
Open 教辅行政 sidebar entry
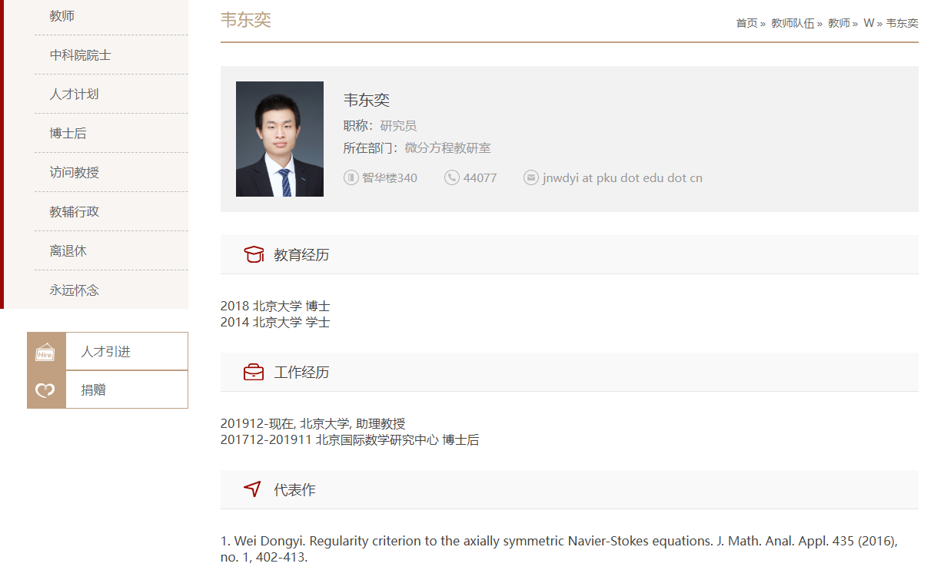click(74, 212)
